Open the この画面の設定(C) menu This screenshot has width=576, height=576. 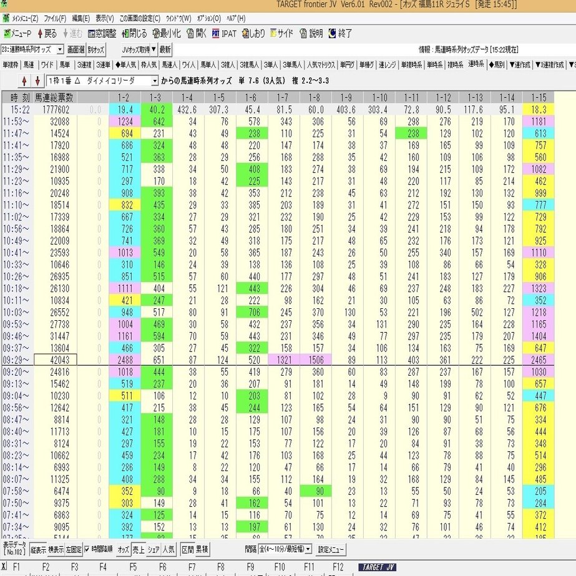tap(140, 18)
